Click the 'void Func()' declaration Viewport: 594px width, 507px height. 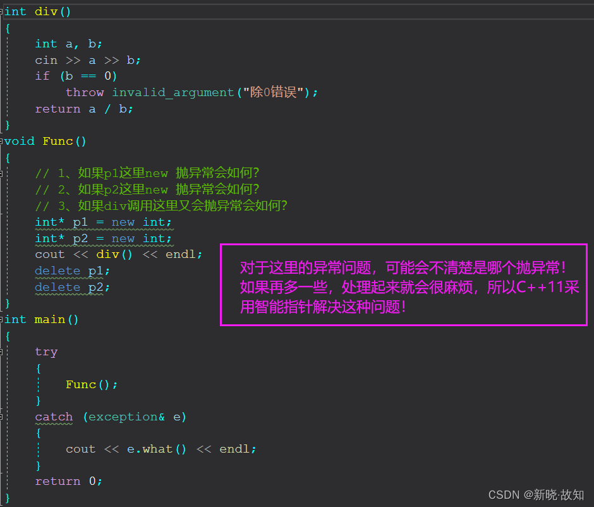(x=45, y=142)
